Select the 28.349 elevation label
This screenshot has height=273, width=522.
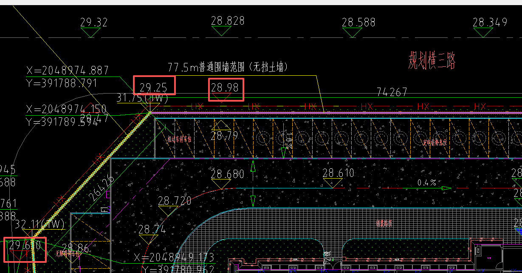click(x=490, y=22)
